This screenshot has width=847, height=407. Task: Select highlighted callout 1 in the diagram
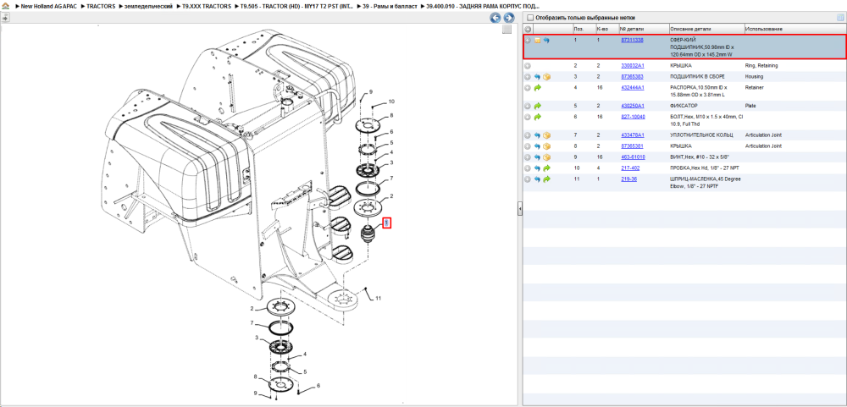(x=386, y=223)
